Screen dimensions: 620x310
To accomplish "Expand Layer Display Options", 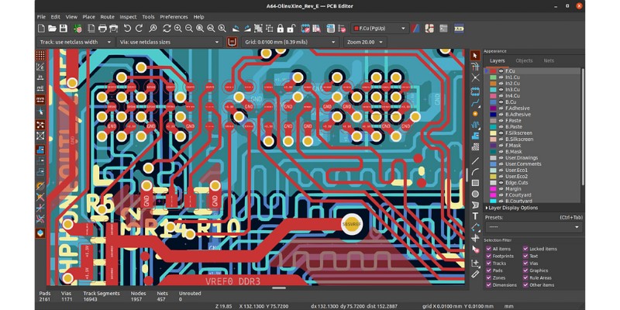I will pyautogui.click(x=511, y=208).
